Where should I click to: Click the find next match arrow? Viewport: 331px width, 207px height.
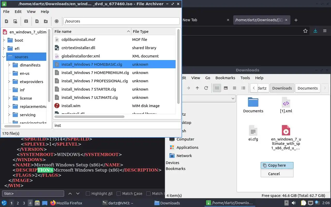pos(78,194)
